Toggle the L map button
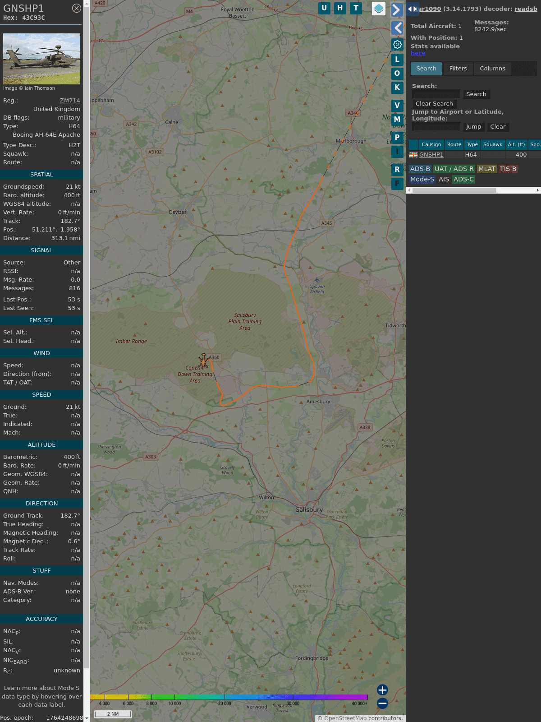Viewport: 541px width, 722px height. [x=397, y=59]
